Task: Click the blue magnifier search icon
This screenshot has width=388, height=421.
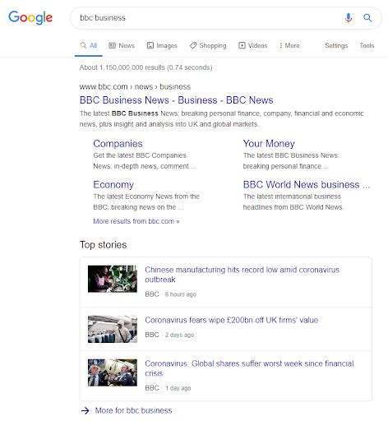Action: (367, 18)
